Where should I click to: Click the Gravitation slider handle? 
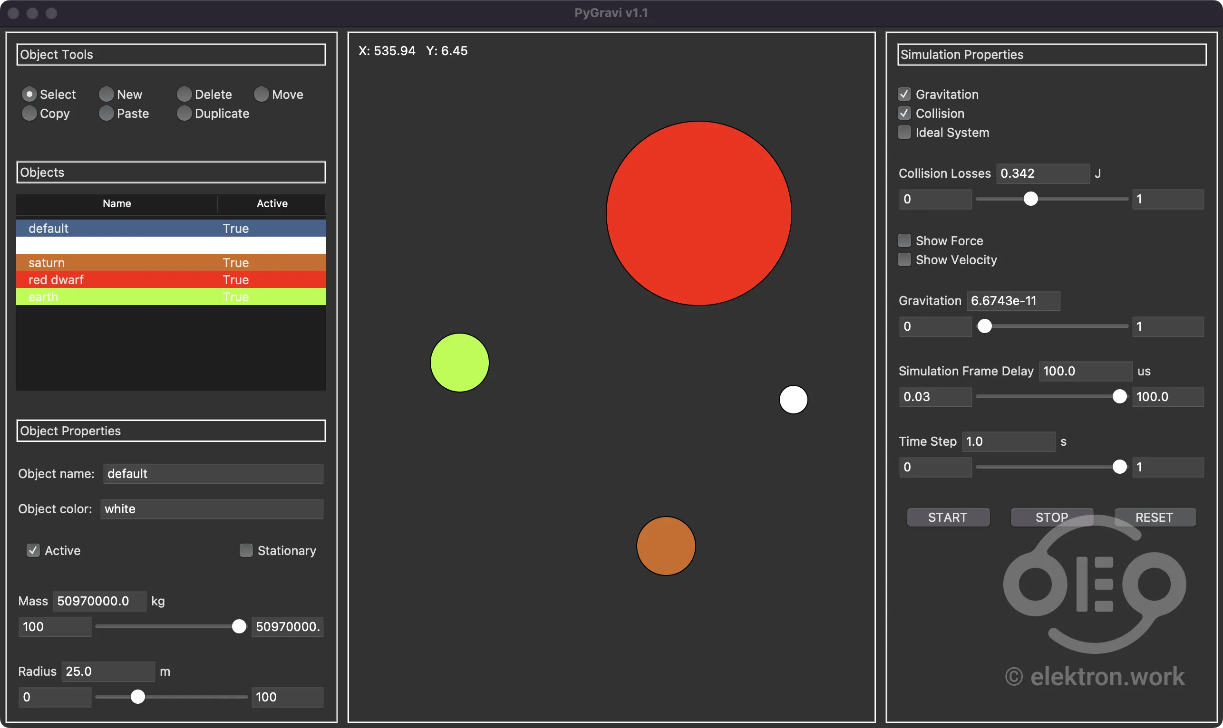pyautogui.click(x=984, y=326)
